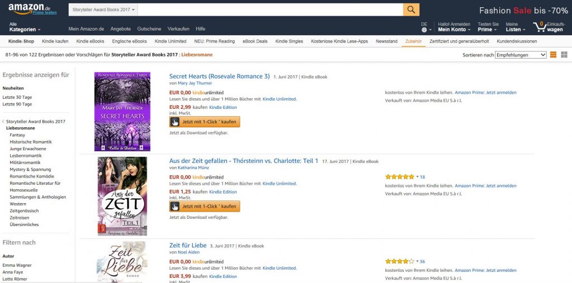The height and width of the screenshot is (283, 572).
Task: Click the Secret Hearts book cover thumbnail
Action: pos(122,112)
